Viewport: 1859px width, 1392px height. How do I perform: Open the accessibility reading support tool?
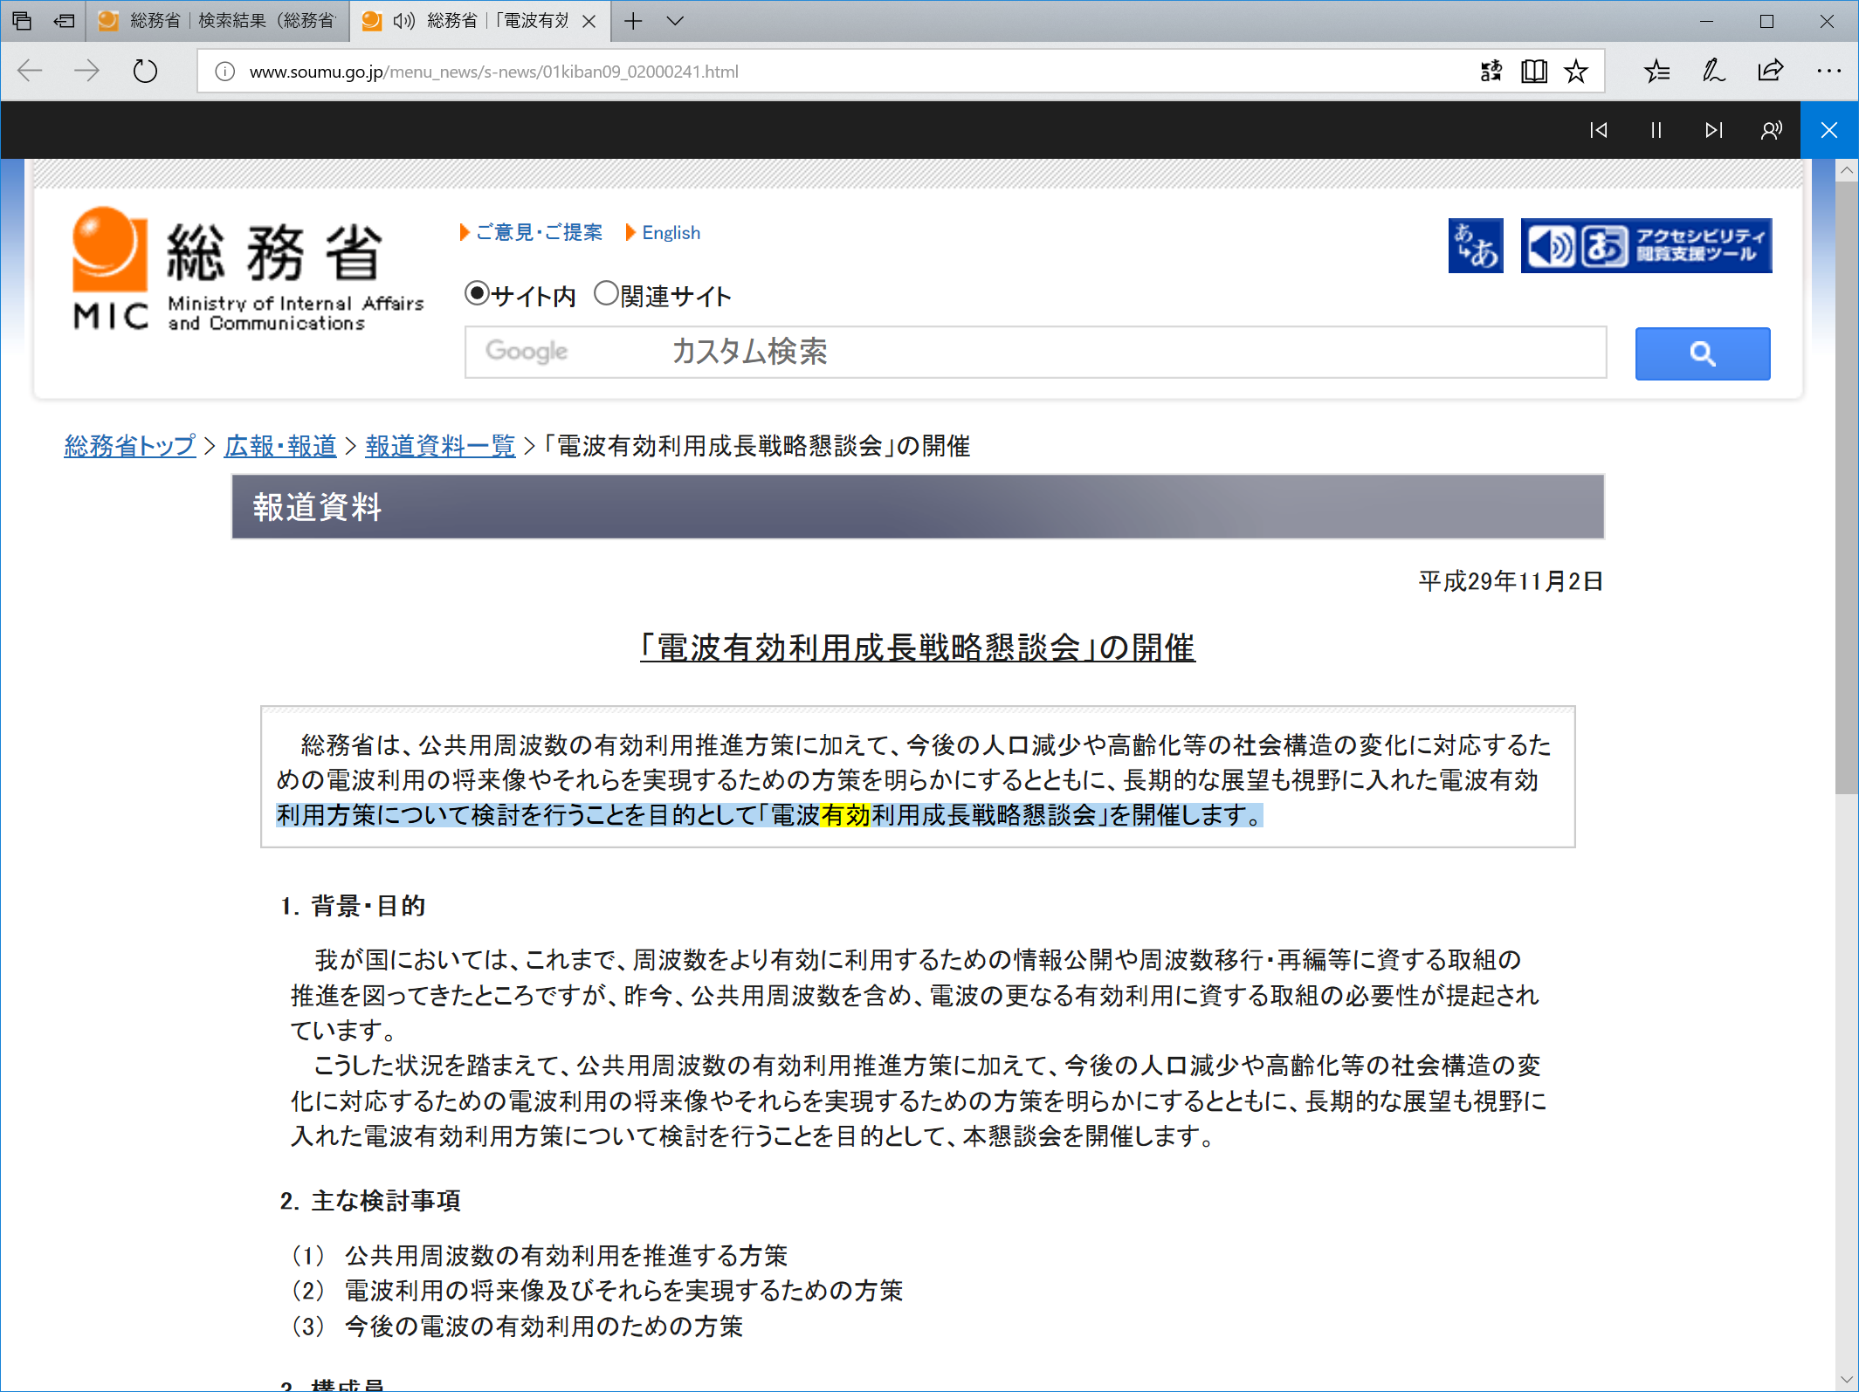click(x=1645, y=245)
